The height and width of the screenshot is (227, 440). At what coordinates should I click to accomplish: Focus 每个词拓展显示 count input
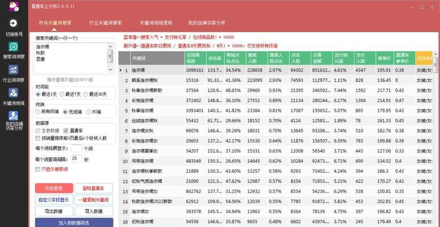pyautogui.click(x=77, y=149)
